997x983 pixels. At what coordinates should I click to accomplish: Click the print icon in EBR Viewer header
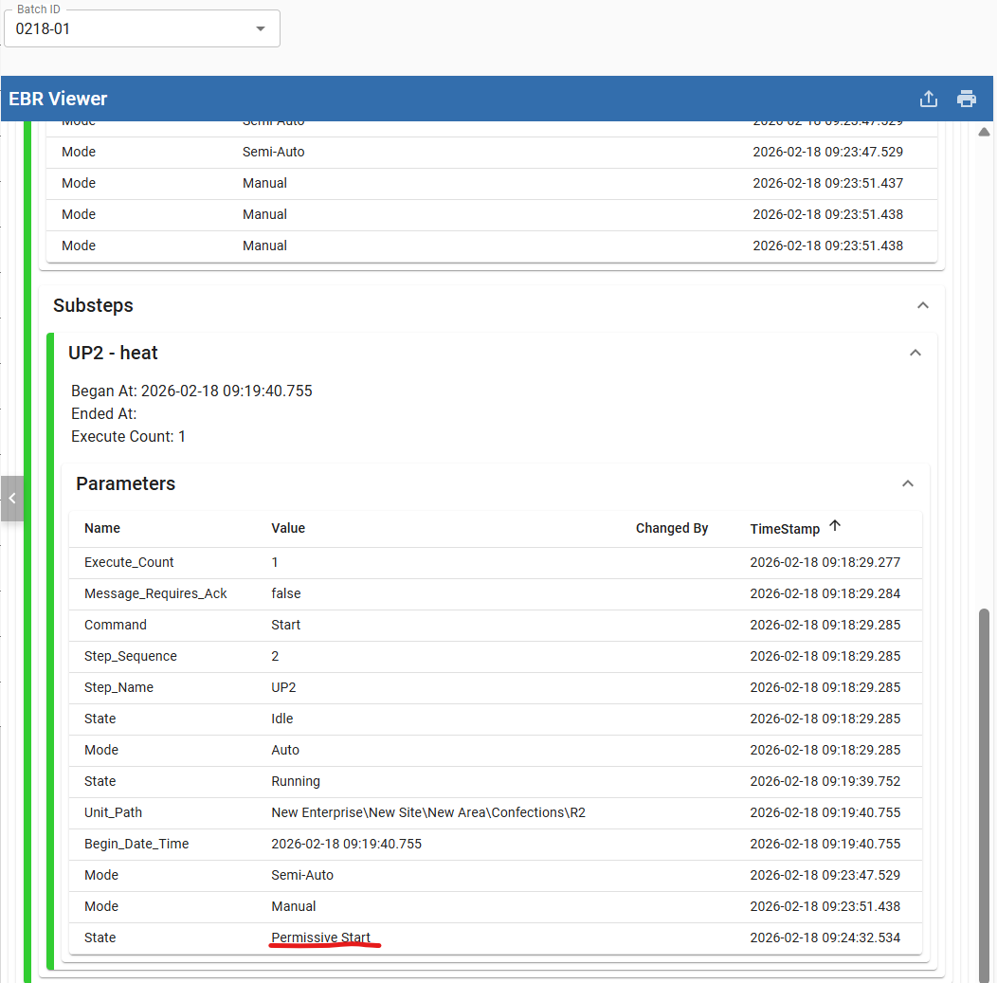pyautogui.click(x=967, y=99)
